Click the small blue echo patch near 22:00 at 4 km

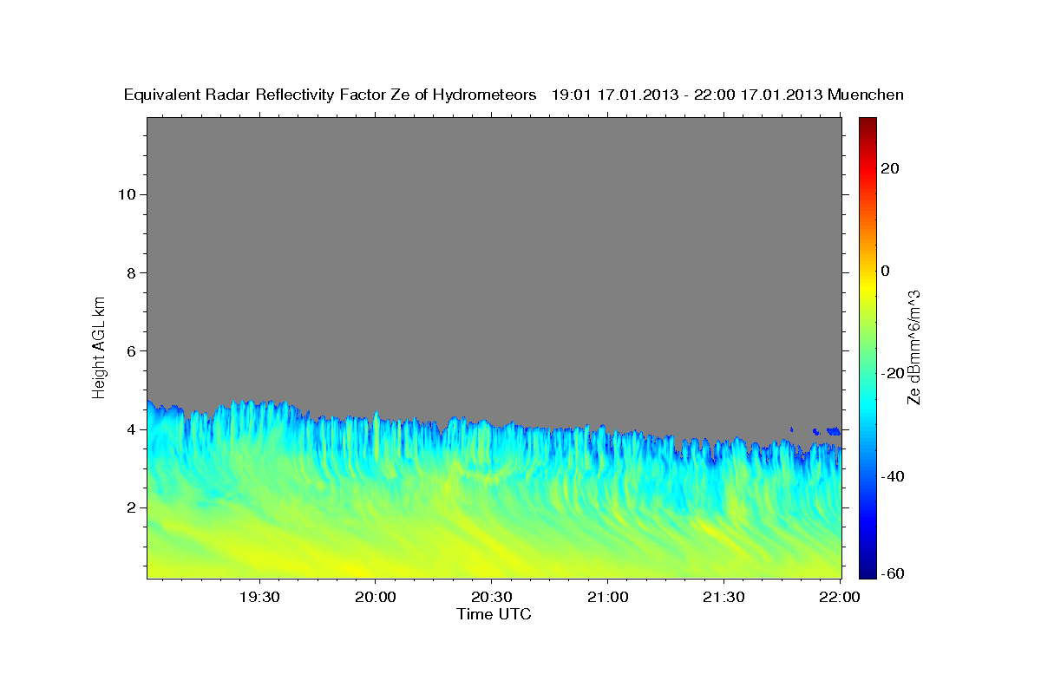[834, 430]
